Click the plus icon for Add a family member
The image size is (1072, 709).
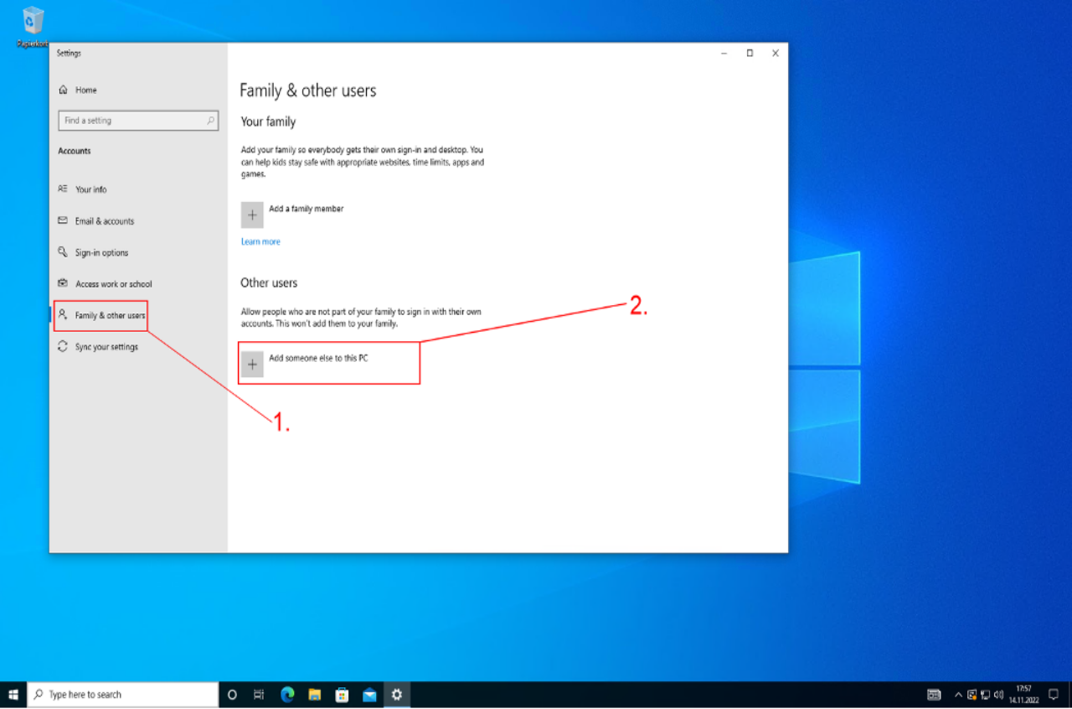pos(252,215)
